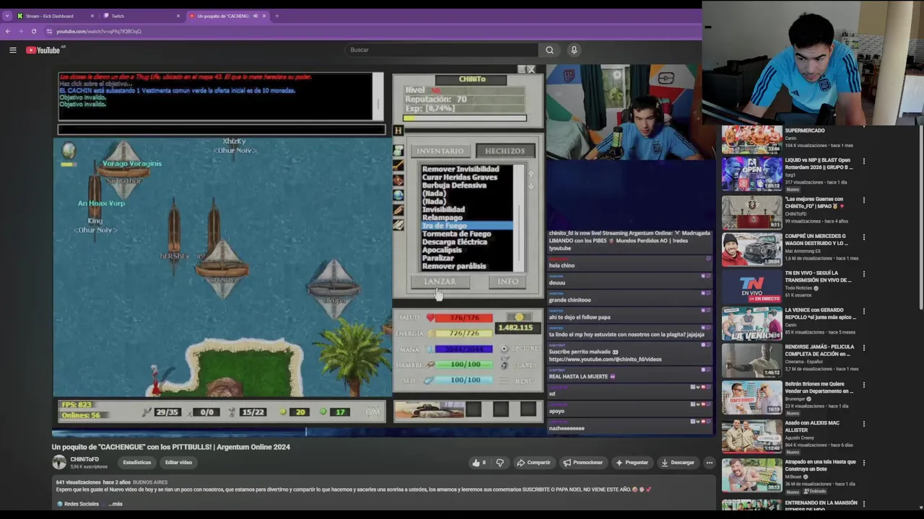Click the Promocionar button
Image resolution: width=924 pixels, height=519 pixels.
[x=583, y=463]
